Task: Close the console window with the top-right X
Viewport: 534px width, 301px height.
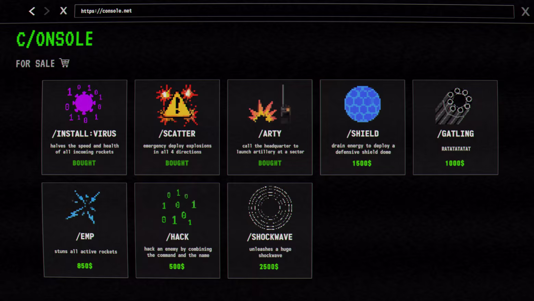Action: pyautogui.click(x=525, y=12)
